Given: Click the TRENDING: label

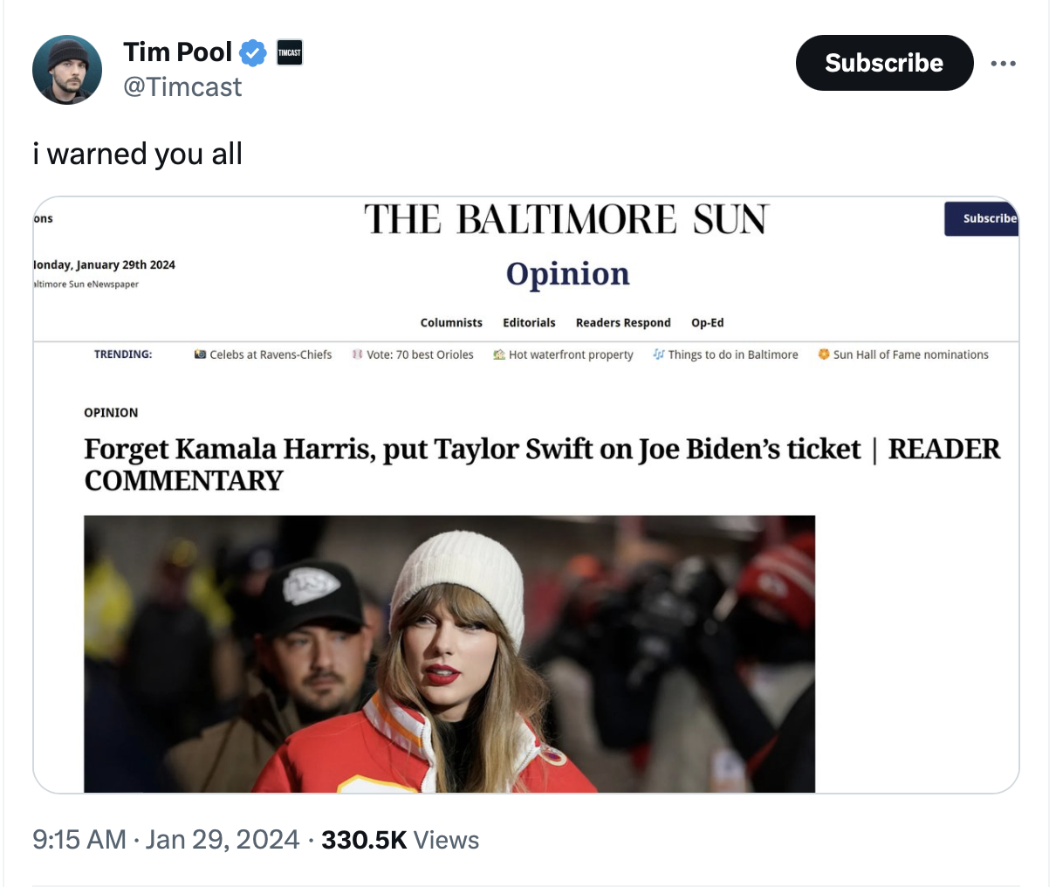Looking at the screenshot, I should pyautogui.click(x=123, y=354).
